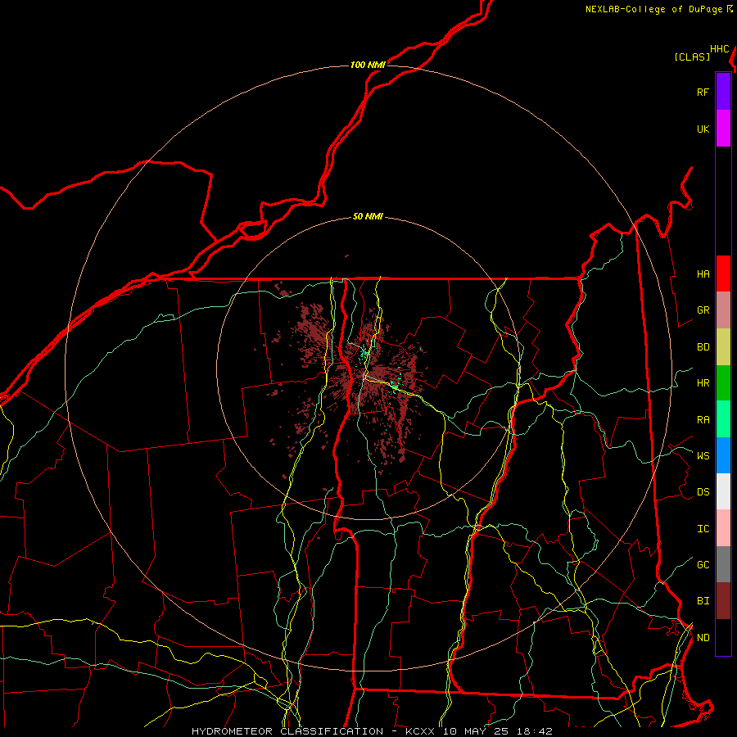
Task: Click the 'BI' legend label
Action: 703,601
